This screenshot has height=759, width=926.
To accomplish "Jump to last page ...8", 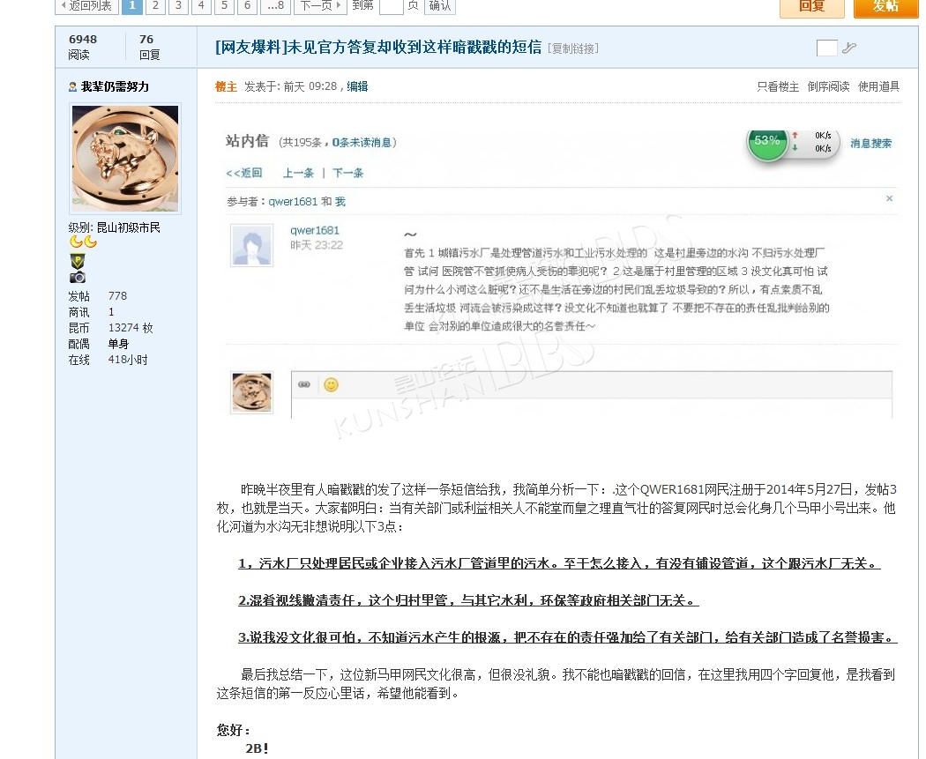I will coord(276,6).
